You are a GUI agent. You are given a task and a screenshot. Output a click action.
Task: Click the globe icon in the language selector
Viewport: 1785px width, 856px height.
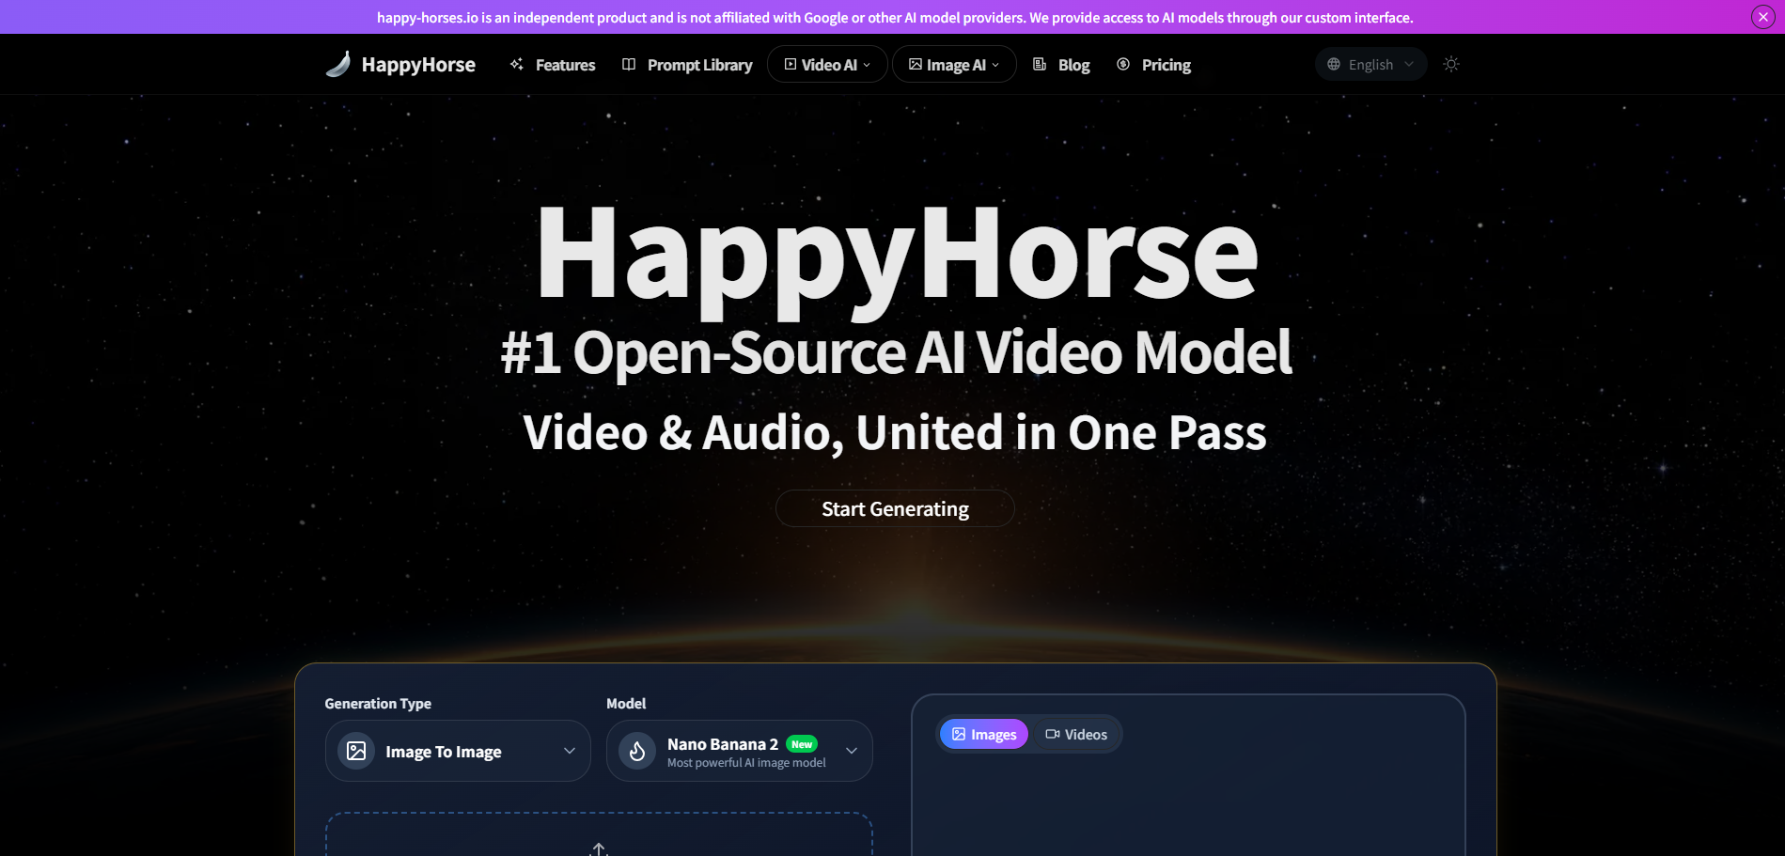1332,64
